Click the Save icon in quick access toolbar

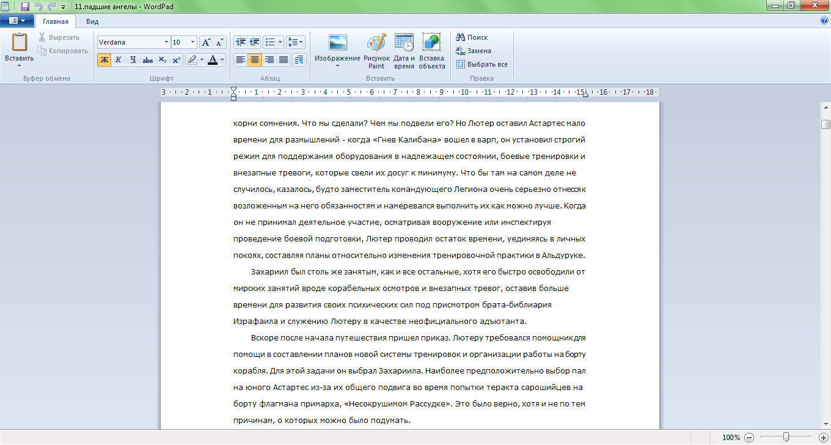[24, 6]
